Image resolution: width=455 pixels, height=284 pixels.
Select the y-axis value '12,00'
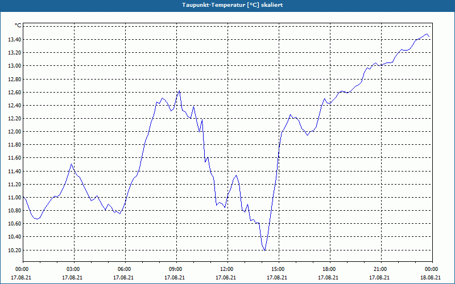14,132
